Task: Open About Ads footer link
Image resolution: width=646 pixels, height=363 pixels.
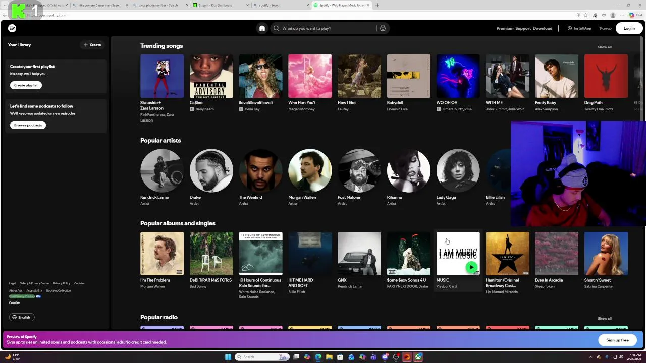Action: pos(16,290)
